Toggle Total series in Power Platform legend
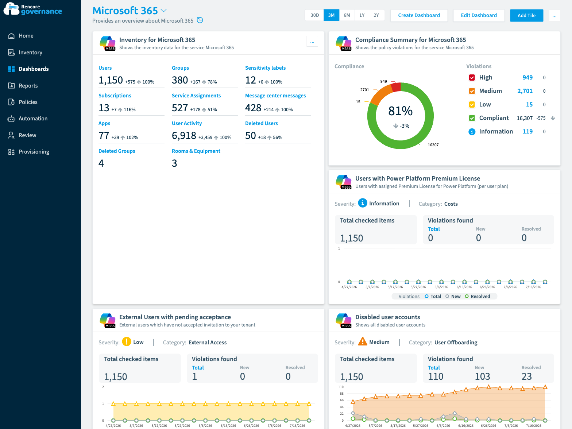The height and width of the screenshot is (429, 572). click(433, 297)
